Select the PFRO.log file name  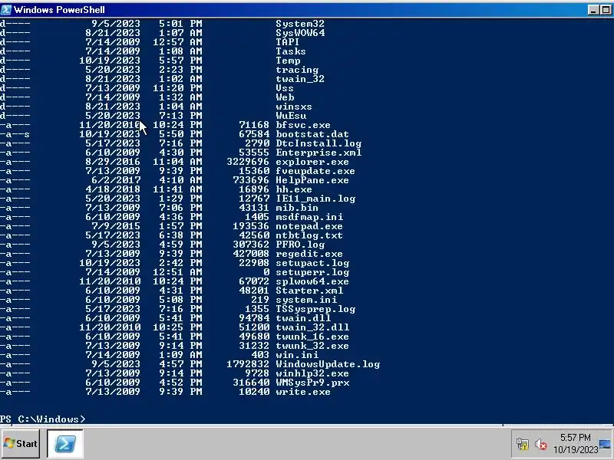pos(300,245)
